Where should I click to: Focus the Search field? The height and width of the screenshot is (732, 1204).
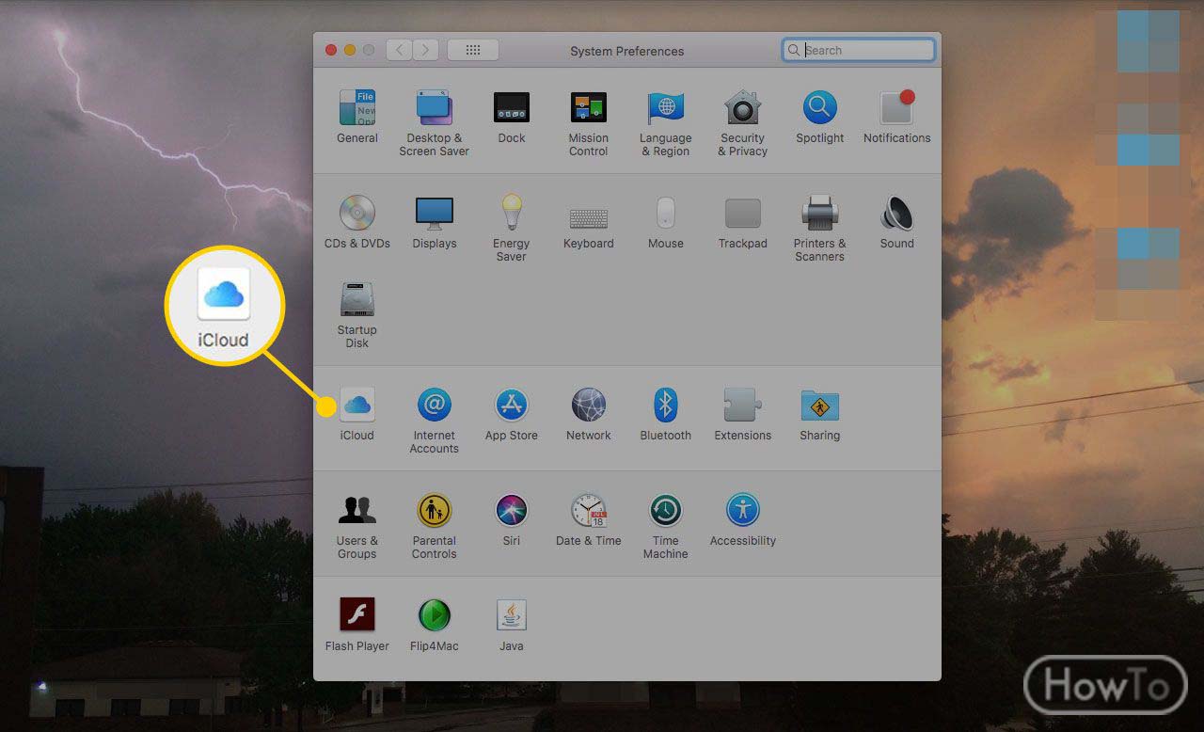coord(859,50)
